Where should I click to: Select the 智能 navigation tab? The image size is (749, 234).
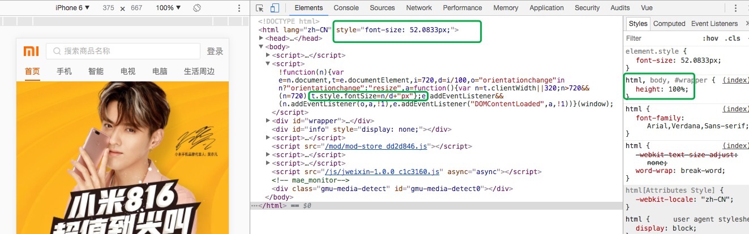[x=96, y=71]
